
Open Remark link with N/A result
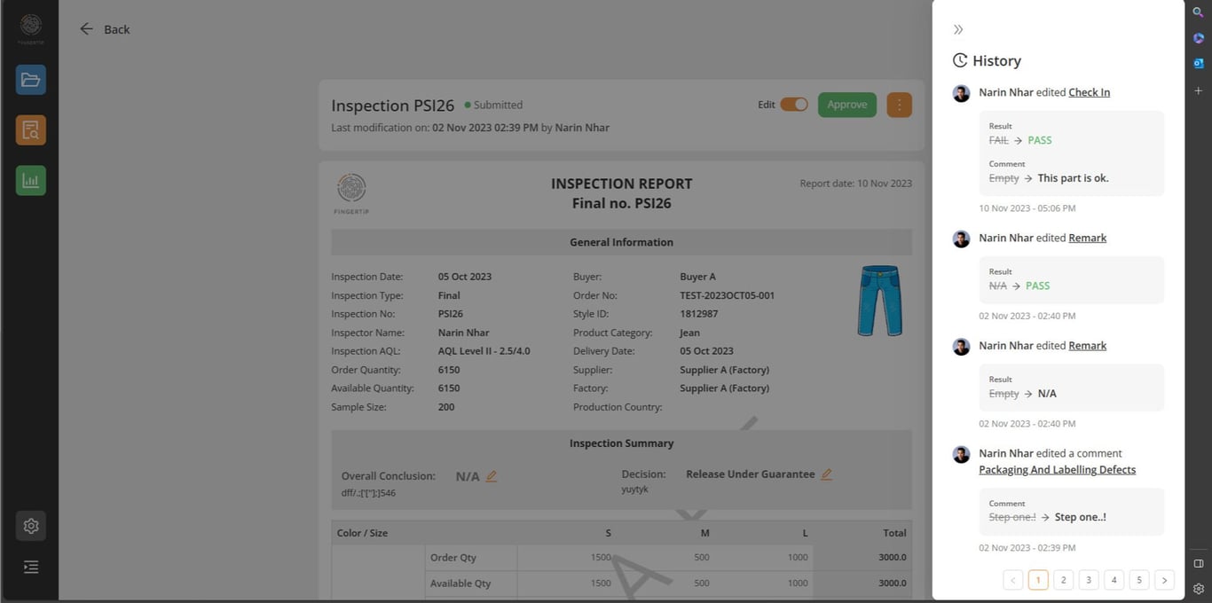1087,346
